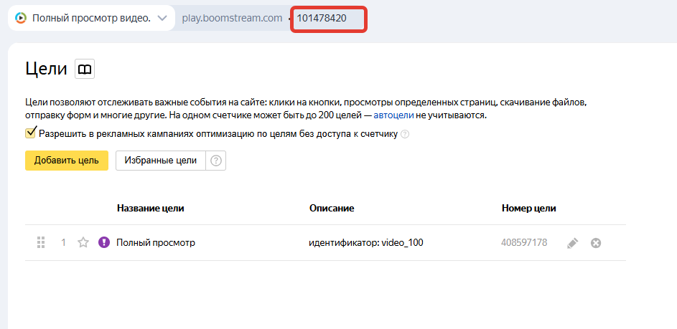The width and height of the screenshot is (677, 329).
Task: Delete the Полный просмотр goal
Action: [x=596, y=243]
